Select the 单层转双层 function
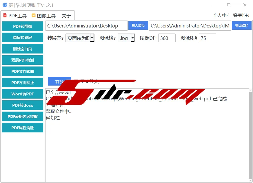The height and width of the screenshot is (183, 253). point(23,38)
